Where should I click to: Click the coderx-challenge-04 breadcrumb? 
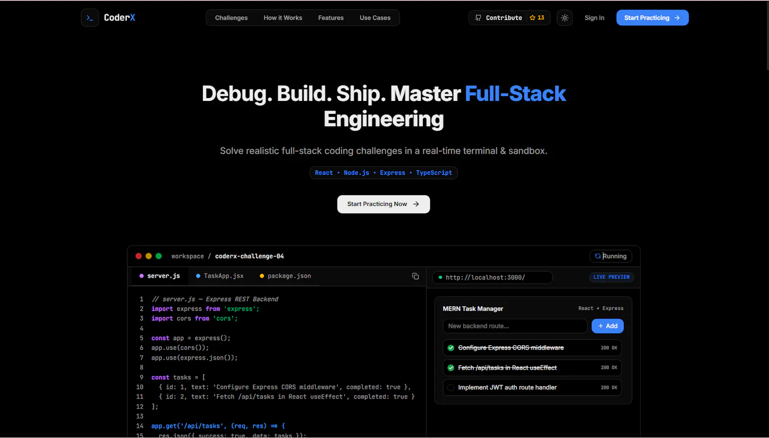coord(249,256)
